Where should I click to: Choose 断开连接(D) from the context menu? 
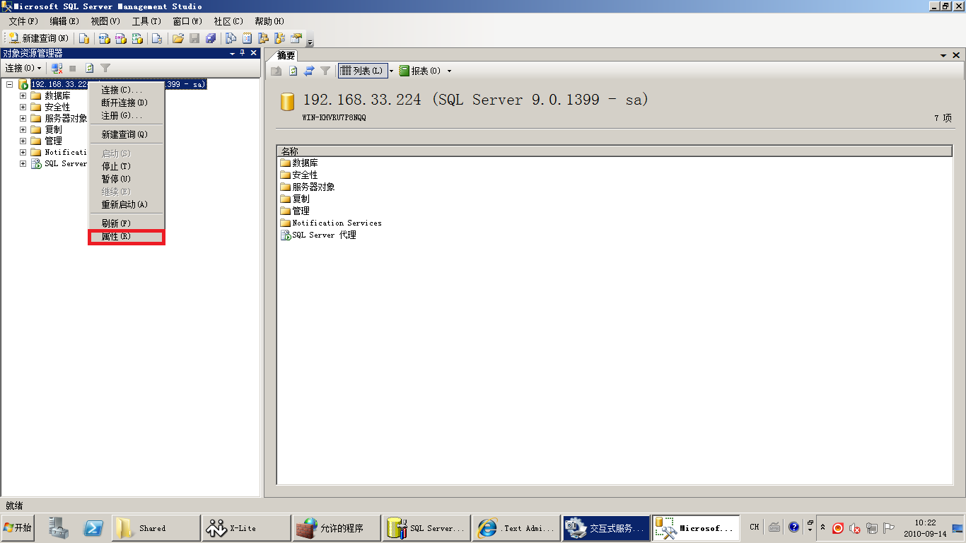[x=127, y=103]
